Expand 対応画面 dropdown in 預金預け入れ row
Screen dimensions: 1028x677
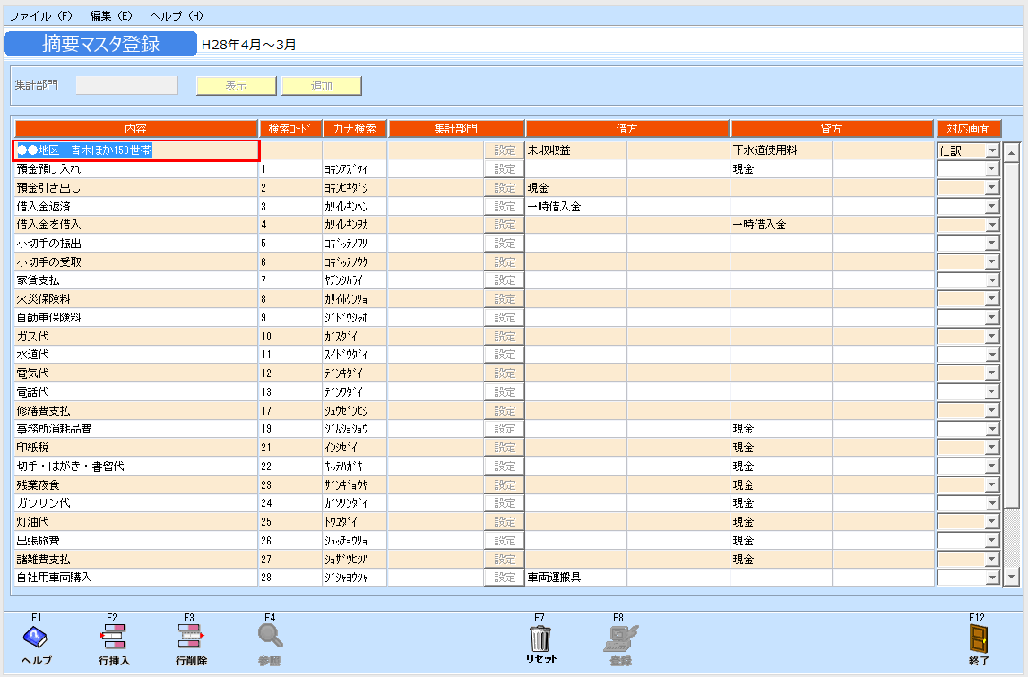[991, 169]
